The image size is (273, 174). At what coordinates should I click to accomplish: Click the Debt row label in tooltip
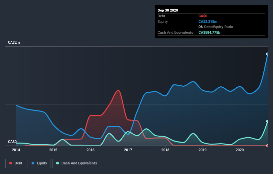point(161,16)
